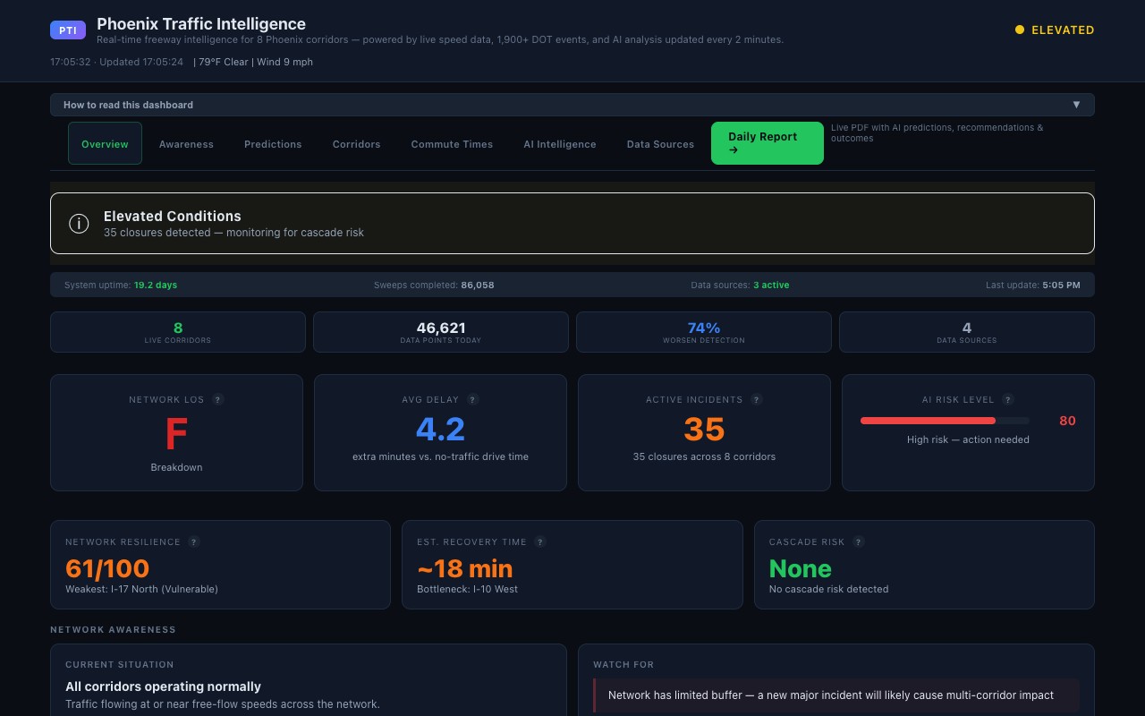This screenshot has height=716, width=1145.
Task: Click the Active Incidents help icon
Action: coord(756,399)
